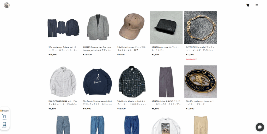Click the Buyee logo in widget
Viewport: 267px width, 134px height.
pyautogui.click(x=4, y=111)
